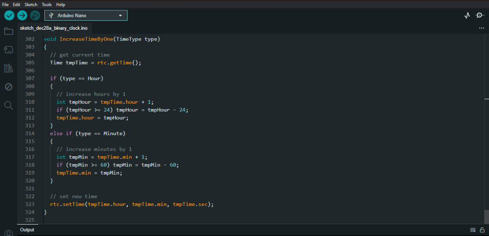Open the tab overflow ellipsis menu
489x236 pixels.
[x=481, y=28]
